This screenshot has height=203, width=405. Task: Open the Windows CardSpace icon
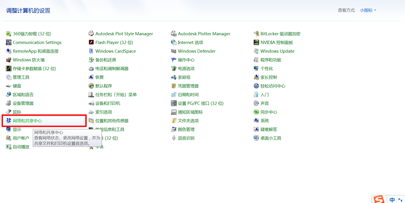91,51
